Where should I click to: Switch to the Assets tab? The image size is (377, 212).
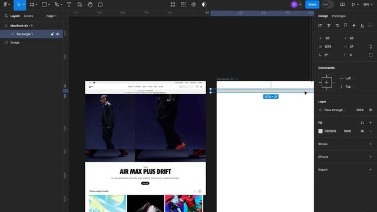point(28,16)
